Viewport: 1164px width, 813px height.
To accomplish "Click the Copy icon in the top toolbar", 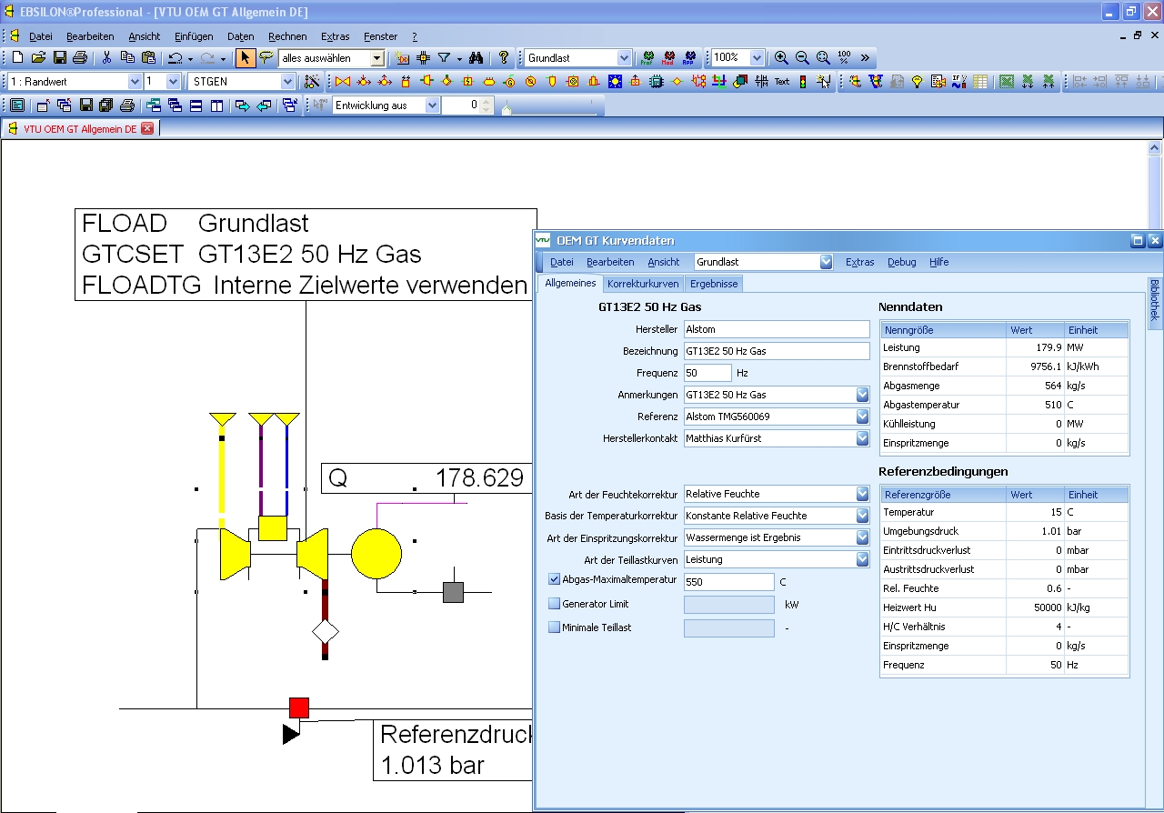I will pos(127,58).
